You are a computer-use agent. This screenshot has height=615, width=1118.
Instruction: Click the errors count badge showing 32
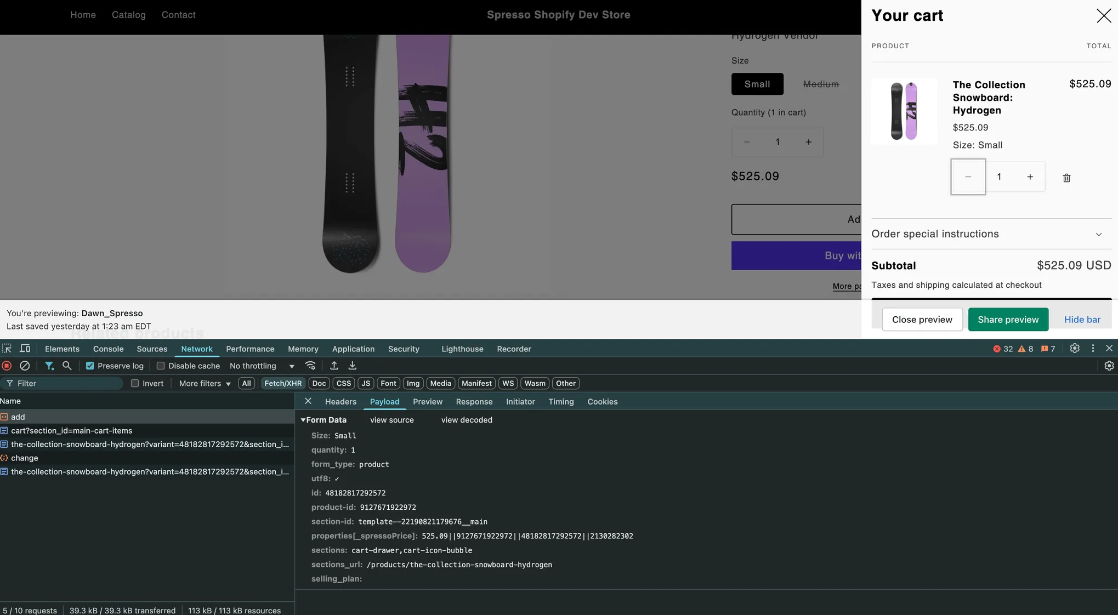coord(1003,349)
